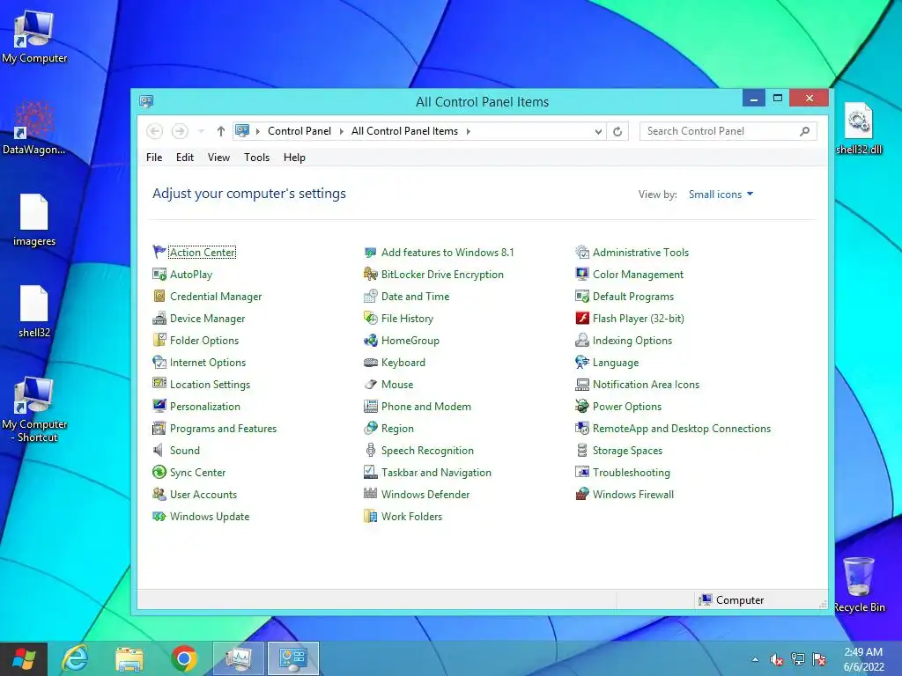Open the View menu
The height and width of the screenshot is (676, 902).
[218, 157]
